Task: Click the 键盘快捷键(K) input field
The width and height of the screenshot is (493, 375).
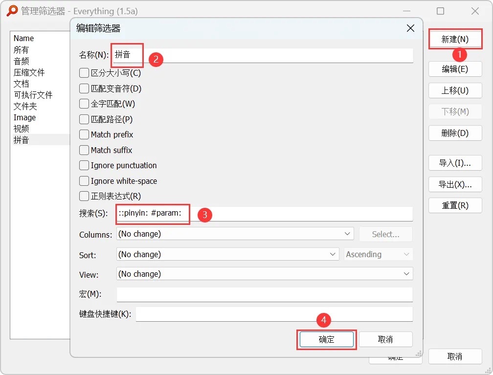Action: pos(274,314)
